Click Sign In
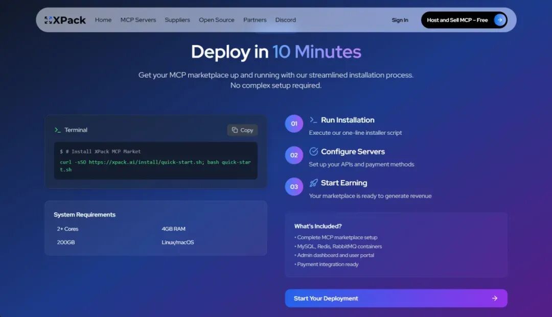This screenshot has width=552, height=317. 400,20
